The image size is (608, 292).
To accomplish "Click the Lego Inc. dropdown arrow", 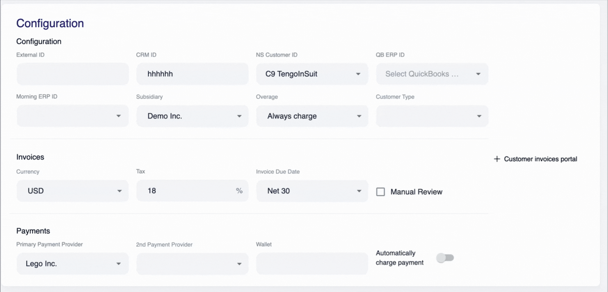I will click(x=118, y=264).
